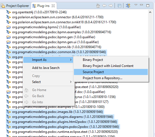Click the add plug-ins toolbar icon
Image resolution: width=155 pixels, height=137 pixels.
tap(128, 6)
